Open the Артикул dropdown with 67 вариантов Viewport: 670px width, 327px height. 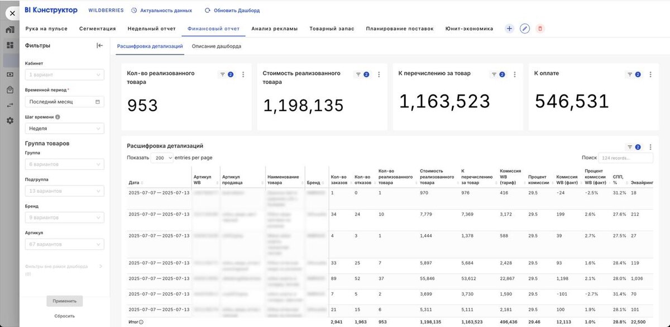point(64,244)
